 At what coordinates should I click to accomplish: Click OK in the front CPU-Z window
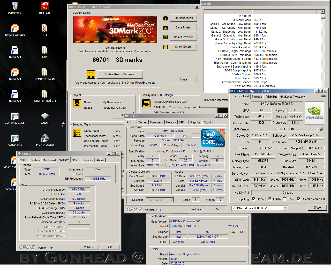tap(217, 209)
